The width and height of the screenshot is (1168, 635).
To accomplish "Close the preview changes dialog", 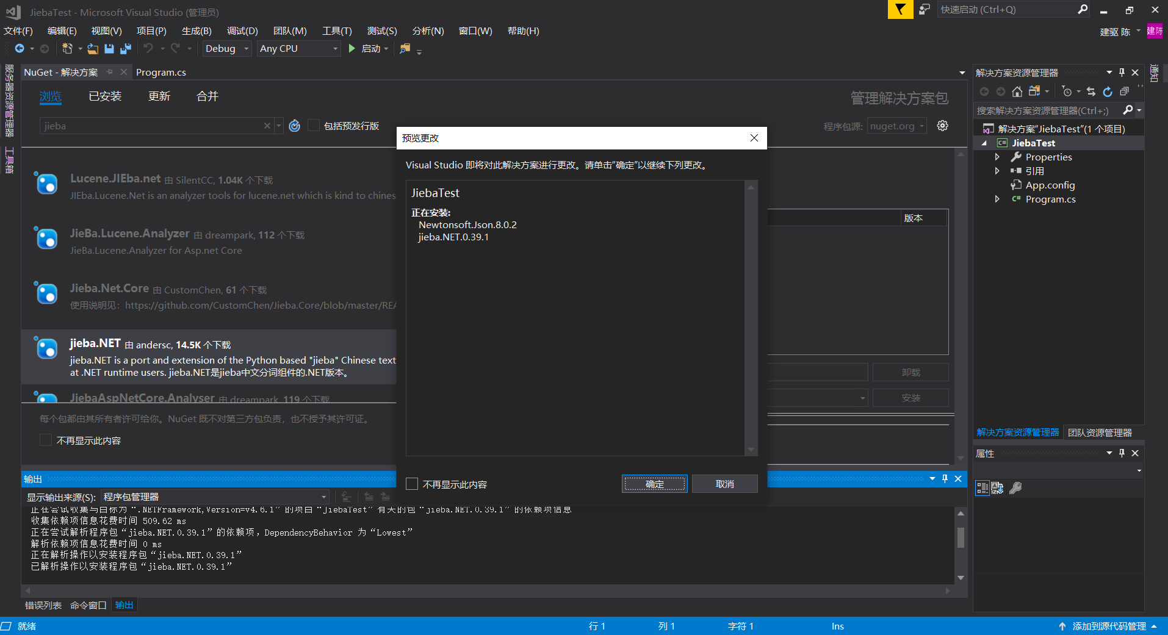I will click(754, 138).
